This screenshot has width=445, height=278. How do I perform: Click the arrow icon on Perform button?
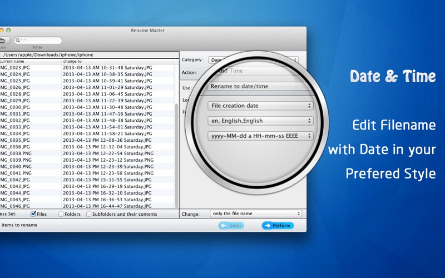pyautogui.click(x=267, y=226)
